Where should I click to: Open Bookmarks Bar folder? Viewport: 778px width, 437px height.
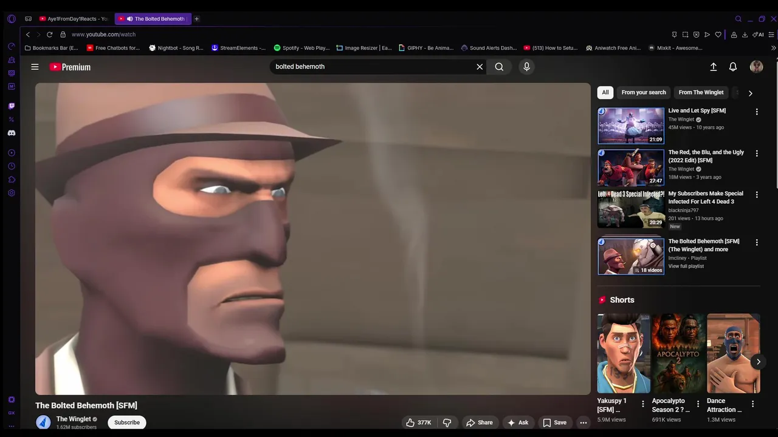[52, 48]
